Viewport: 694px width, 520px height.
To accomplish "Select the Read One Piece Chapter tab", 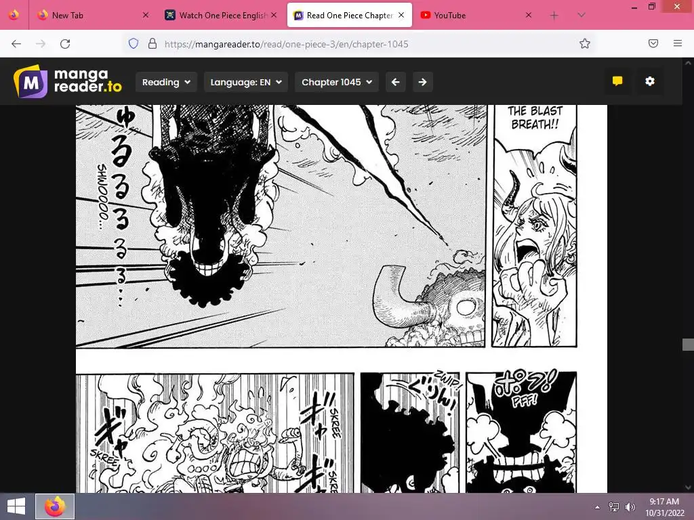I will tap(349, 15).
